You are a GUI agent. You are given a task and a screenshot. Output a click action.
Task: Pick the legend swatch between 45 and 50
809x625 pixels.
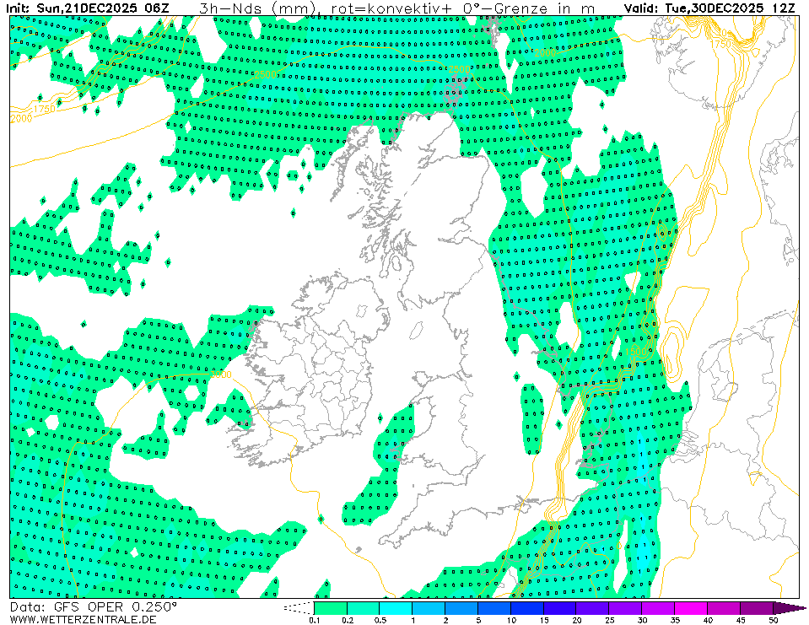[757, 607]
